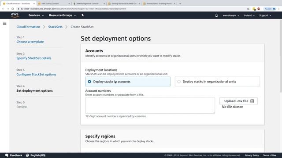Go to CloudFormation breadcrumb link
Image resolution: width=282 pixels, height=158 pixels.
click(28, 27)
